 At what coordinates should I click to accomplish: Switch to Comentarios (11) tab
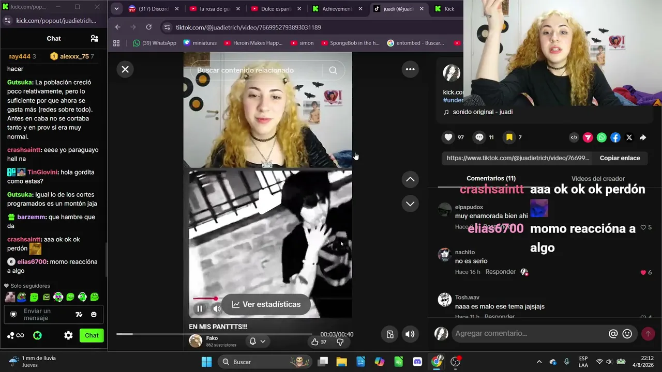[x=491, y=178]
